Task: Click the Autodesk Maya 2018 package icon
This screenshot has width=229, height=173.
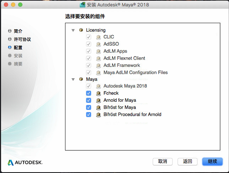Action: pos(99,86)
